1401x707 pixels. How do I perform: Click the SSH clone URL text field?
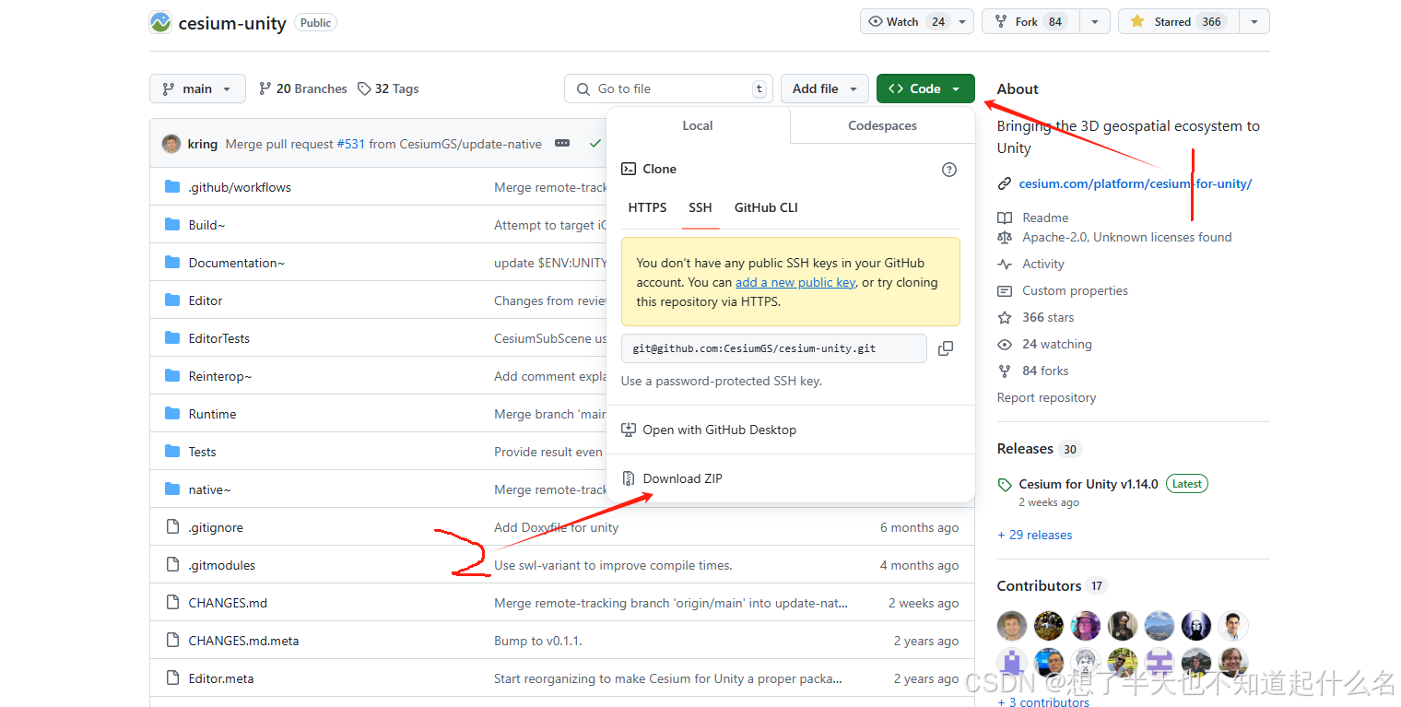point(774,348)
